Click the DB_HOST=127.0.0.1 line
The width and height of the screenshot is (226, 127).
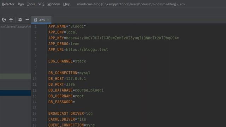click(67, 79)
